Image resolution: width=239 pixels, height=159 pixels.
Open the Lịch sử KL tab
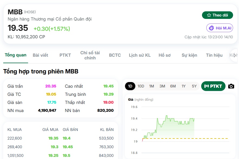click(x=140, y=55)
